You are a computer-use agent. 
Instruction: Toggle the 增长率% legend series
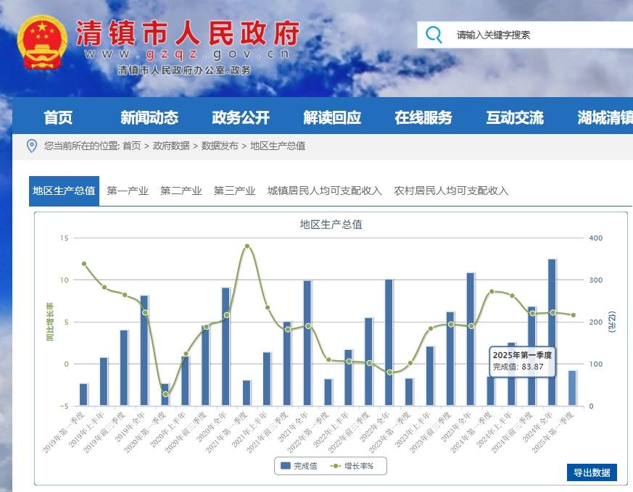click(352, 466)
